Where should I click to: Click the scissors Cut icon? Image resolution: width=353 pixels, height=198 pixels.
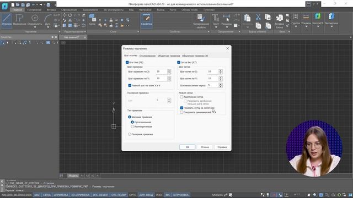(258, 17)
